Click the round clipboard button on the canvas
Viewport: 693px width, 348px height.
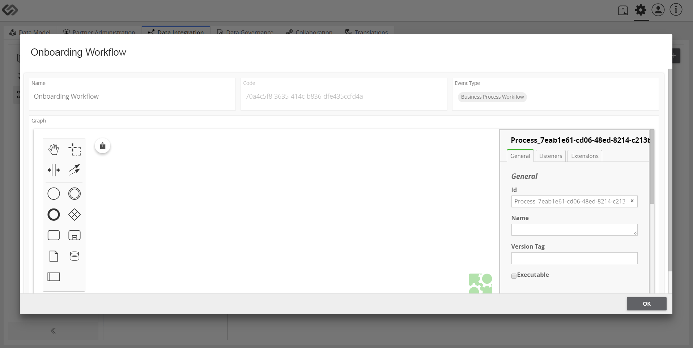pos(103,146)
